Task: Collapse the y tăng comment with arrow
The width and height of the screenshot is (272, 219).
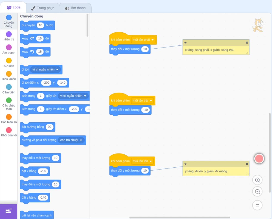Action: coord(186,164)
